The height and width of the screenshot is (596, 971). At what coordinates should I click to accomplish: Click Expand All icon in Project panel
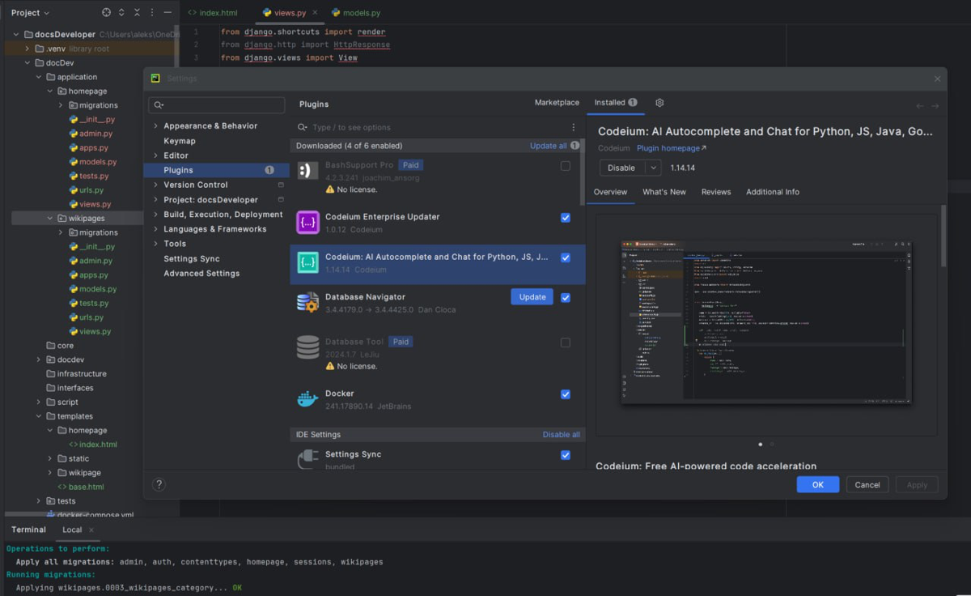click(121, 12)
